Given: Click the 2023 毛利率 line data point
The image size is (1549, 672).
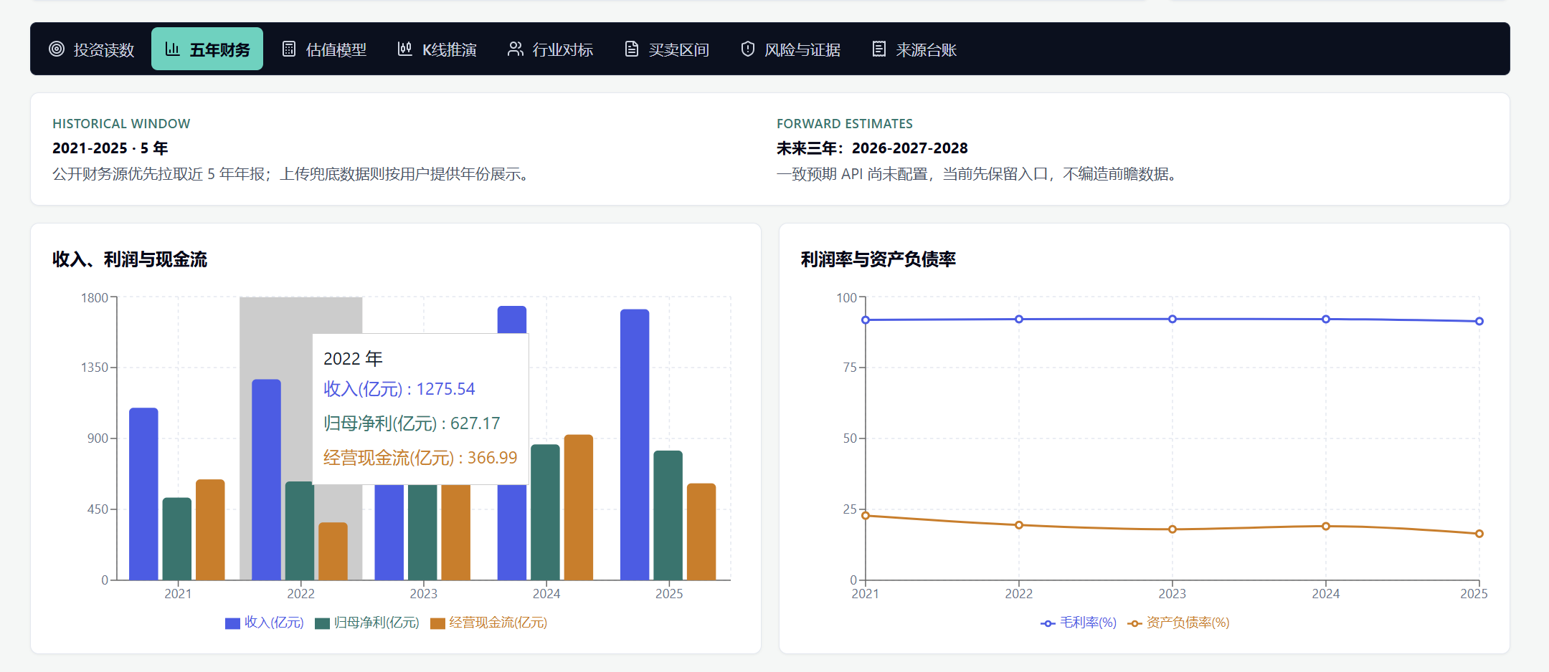Looking at the screenshot, I should pos(1173,319).
